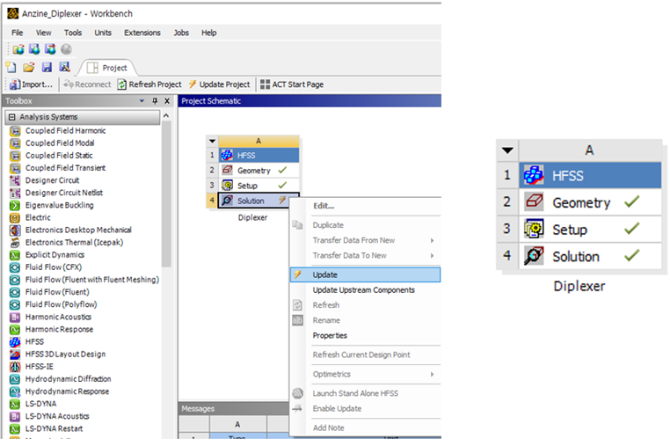Choose Update Upstream Components

(x=366, y=290)
